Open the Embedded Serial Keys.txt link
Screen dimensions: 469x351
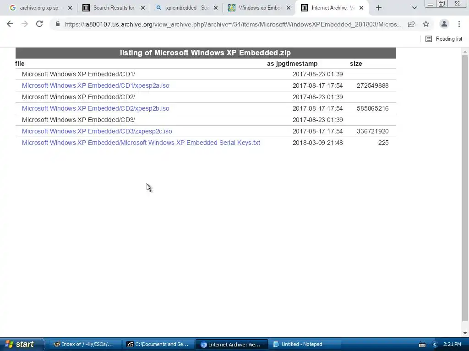pos(141,143)
